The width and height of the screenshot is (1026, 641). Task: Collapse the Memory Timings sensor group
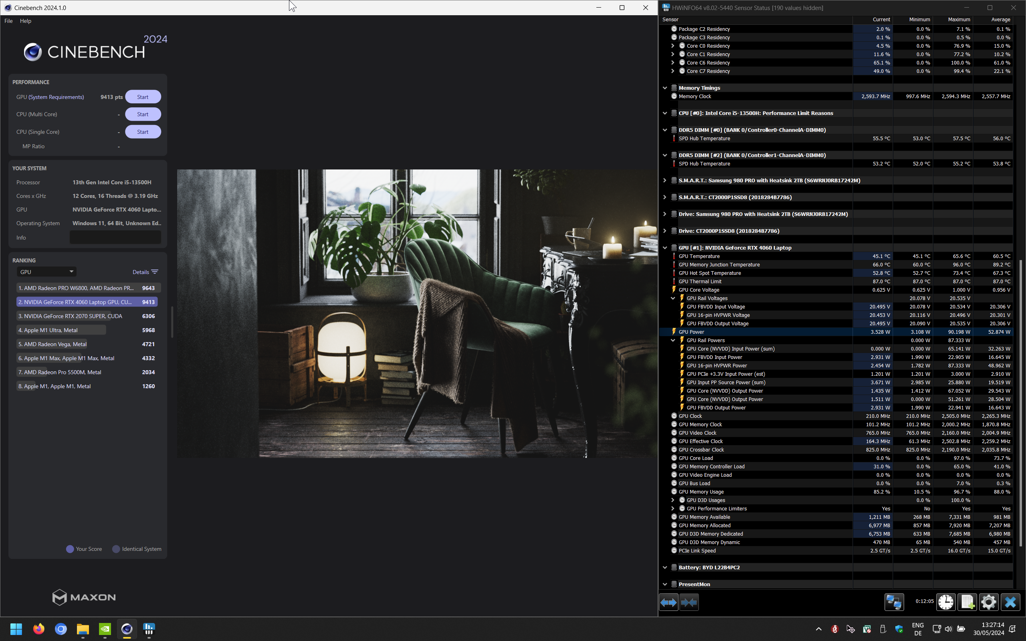point(665,88)
